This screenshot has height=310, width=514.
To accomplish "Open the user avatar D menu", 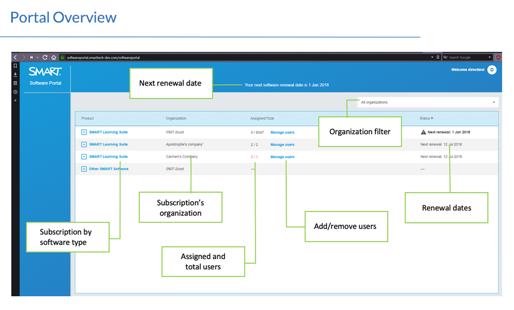I will (492, 69).
